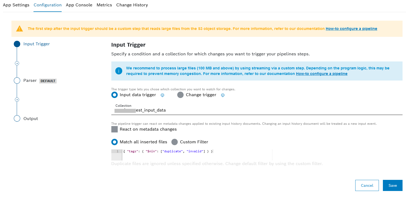The image size is (406, 209).
Task: Click the blue info circle icon
Action: click(119, 71)
